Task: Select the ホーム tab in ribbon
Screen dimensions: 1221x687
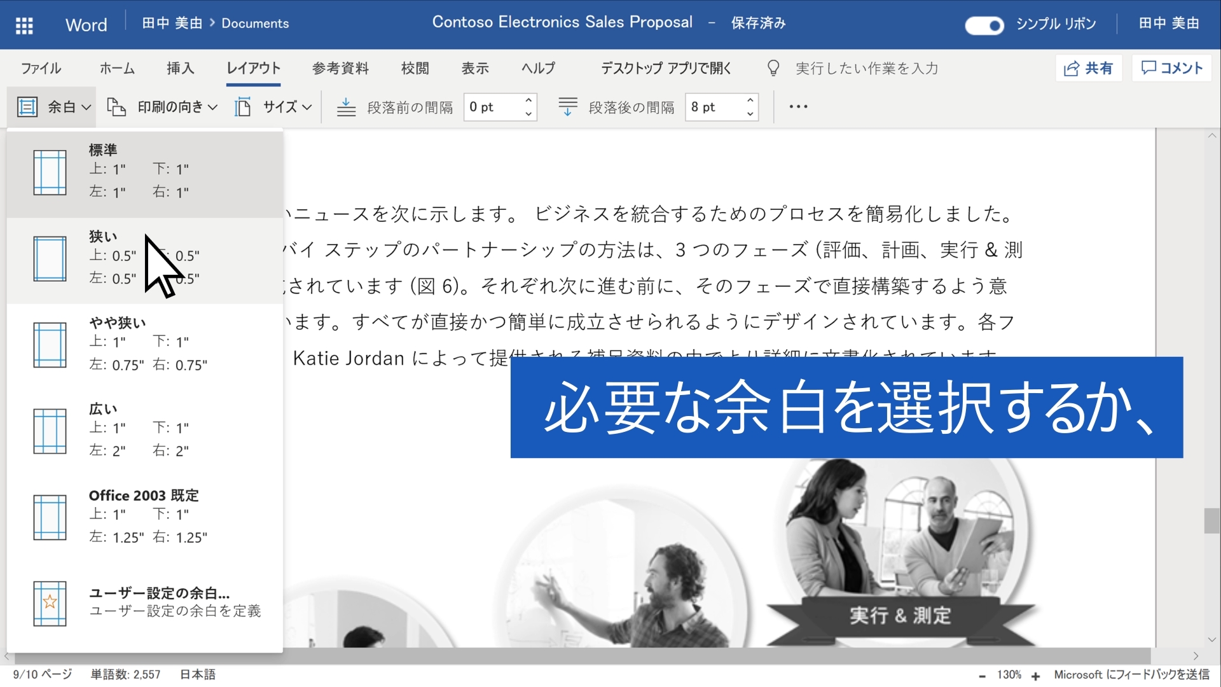Action: pyautogui.click(x=118, y=69)
